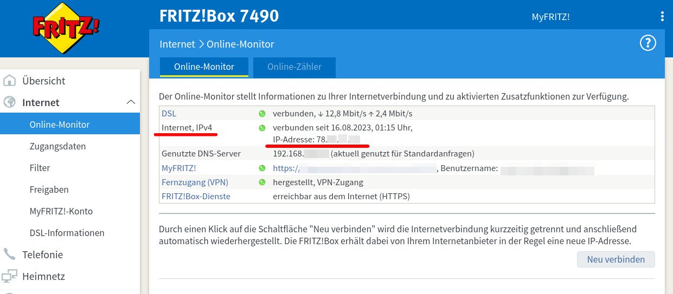Open the help question mark icon

pyautogui.click(x=648, y=43)
